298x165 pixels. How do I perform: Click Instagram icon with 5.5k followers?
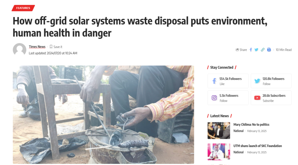[x=214, y=98]
